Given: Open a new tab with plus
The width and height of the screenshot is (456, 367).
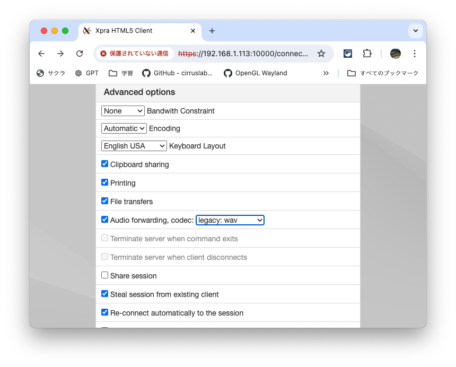Looking at the screenshot, I should (x=212, y=31).
